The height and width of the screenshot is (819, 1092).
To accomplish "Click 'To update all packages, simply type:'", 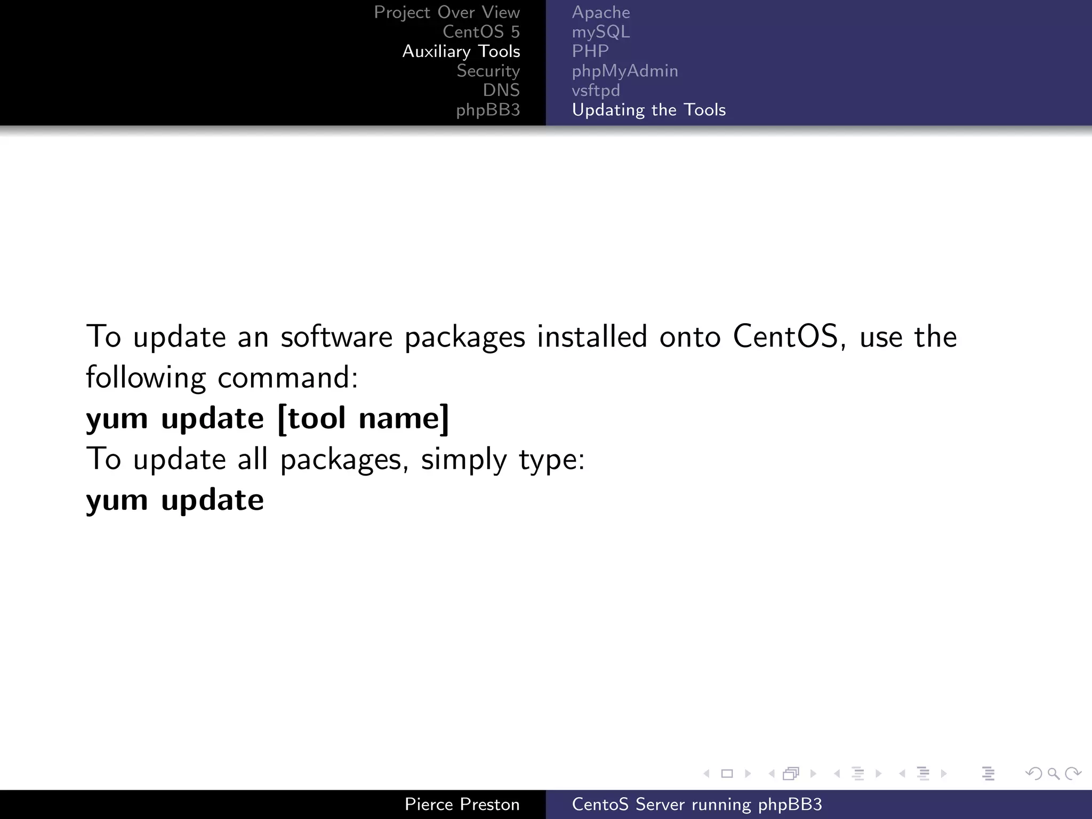I will click(335, 459).
